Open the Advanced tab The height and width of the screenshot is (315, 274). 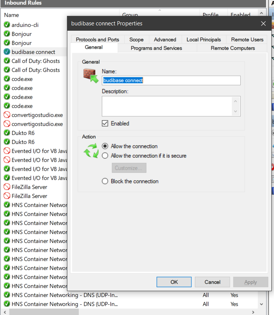[x=165, y=39]
